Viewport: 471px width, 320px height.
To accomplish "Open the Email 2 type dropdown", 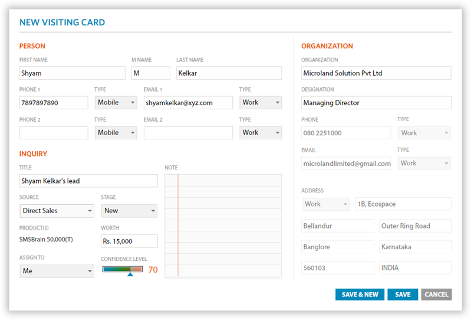I will 261,133.
